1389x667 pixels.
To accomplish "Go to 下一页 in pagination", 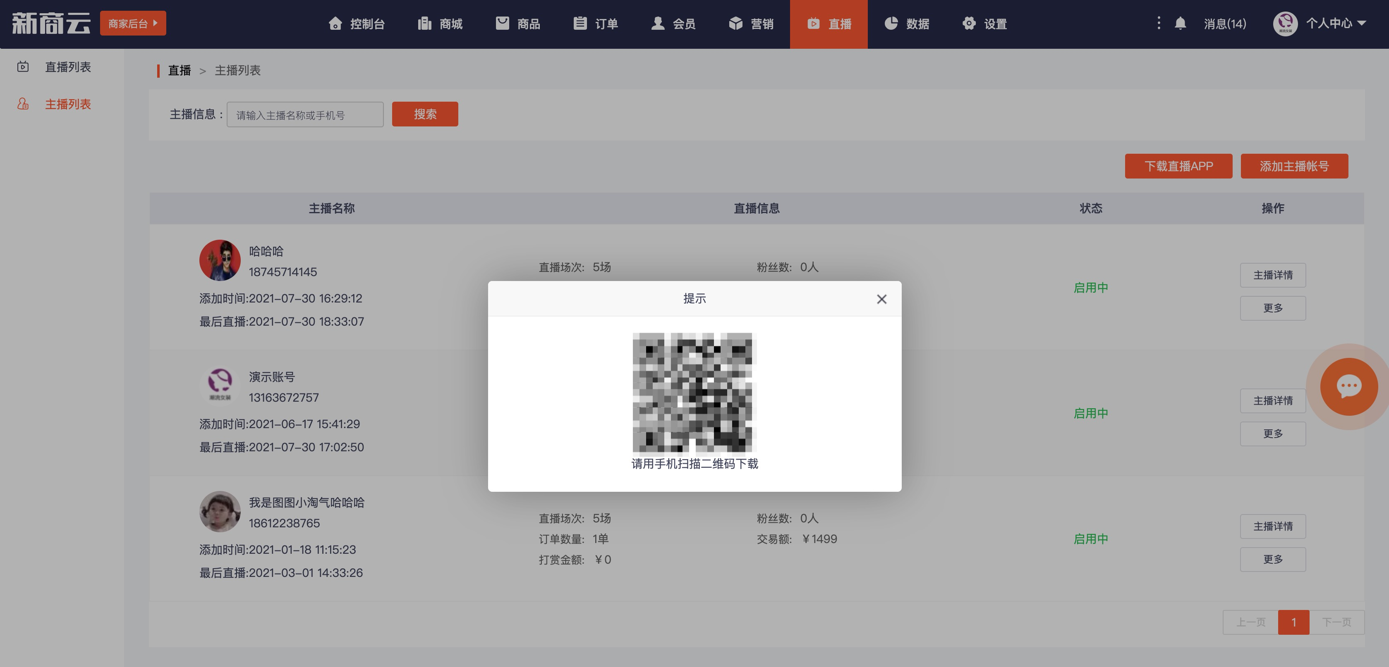I will click(x=1337, y=622).
